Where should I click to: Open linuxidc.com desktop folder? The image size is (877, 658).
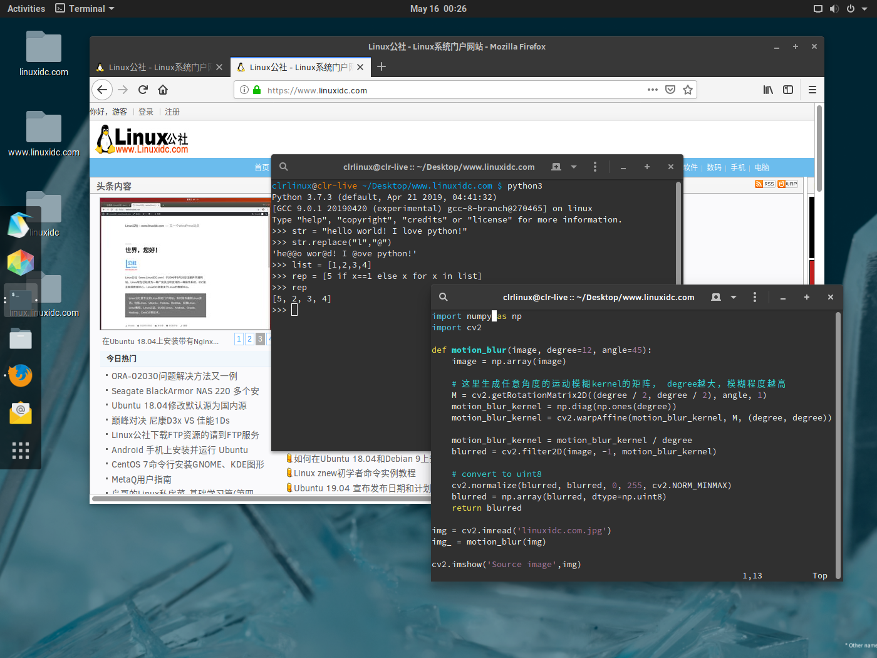tap(44, 53)
